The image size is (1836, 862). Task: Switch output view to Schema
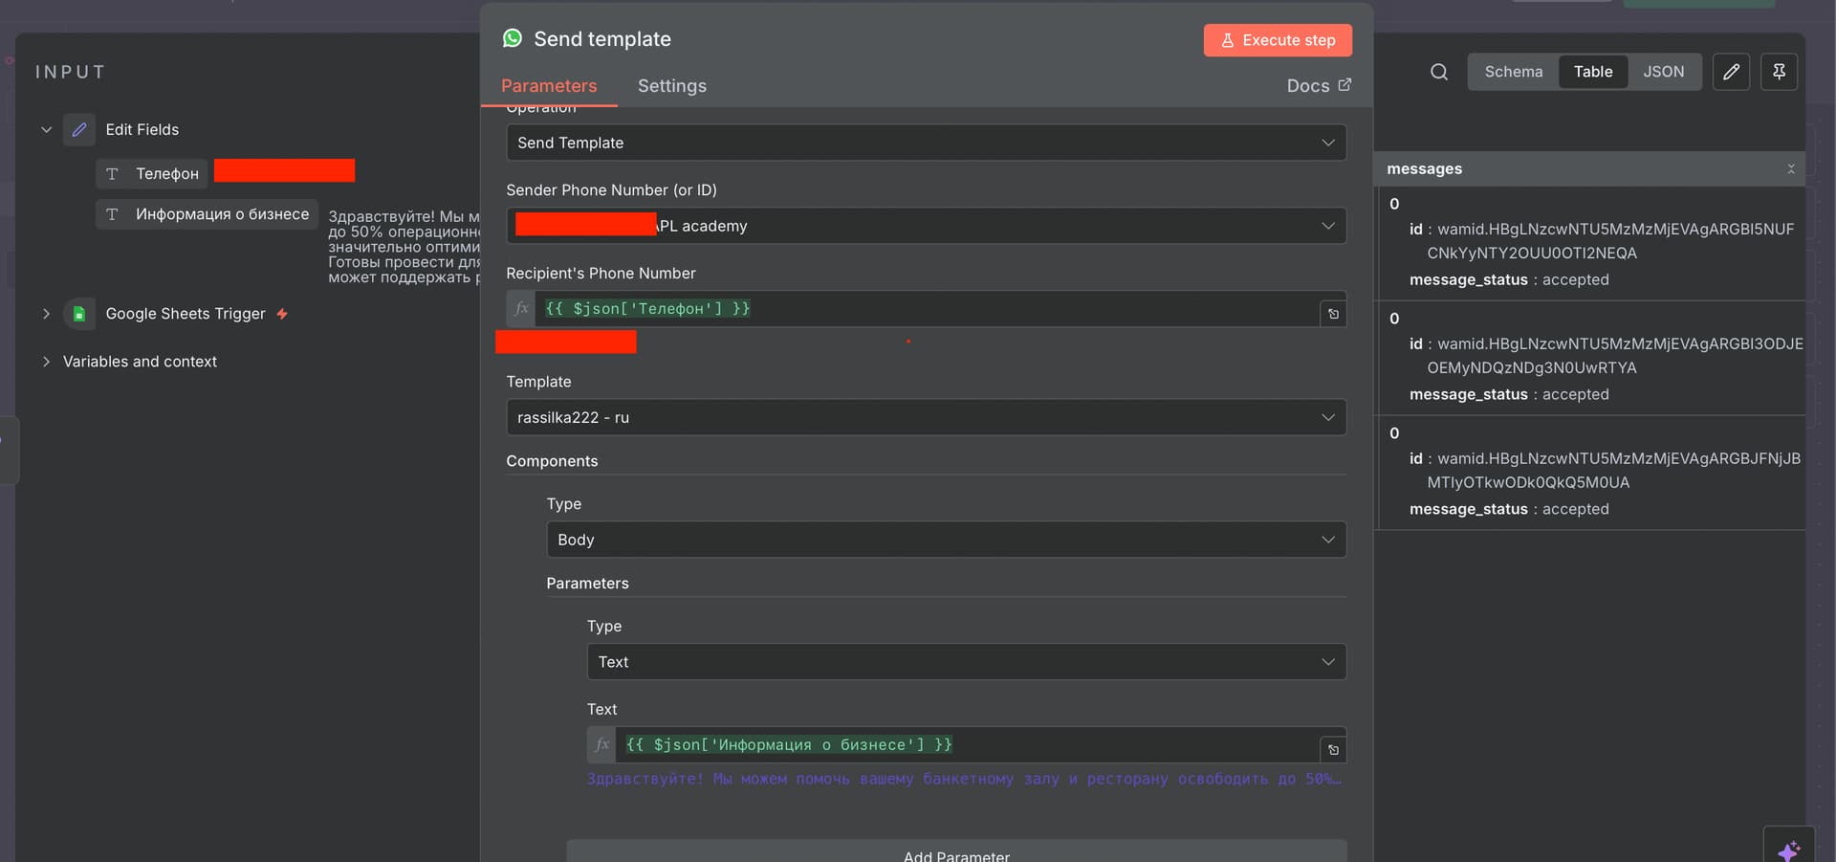pos(1513,72)
